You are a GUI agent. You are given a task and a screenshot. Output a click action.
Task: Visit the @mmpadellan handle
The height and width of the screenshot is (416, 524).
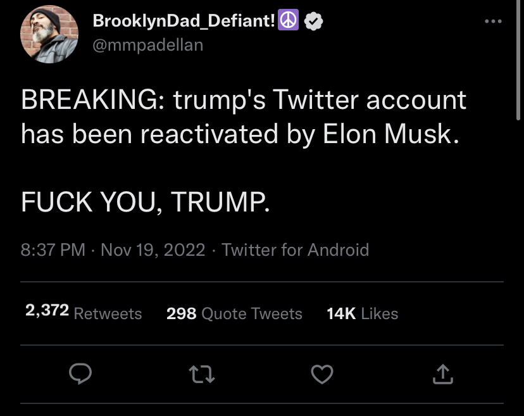147,45
